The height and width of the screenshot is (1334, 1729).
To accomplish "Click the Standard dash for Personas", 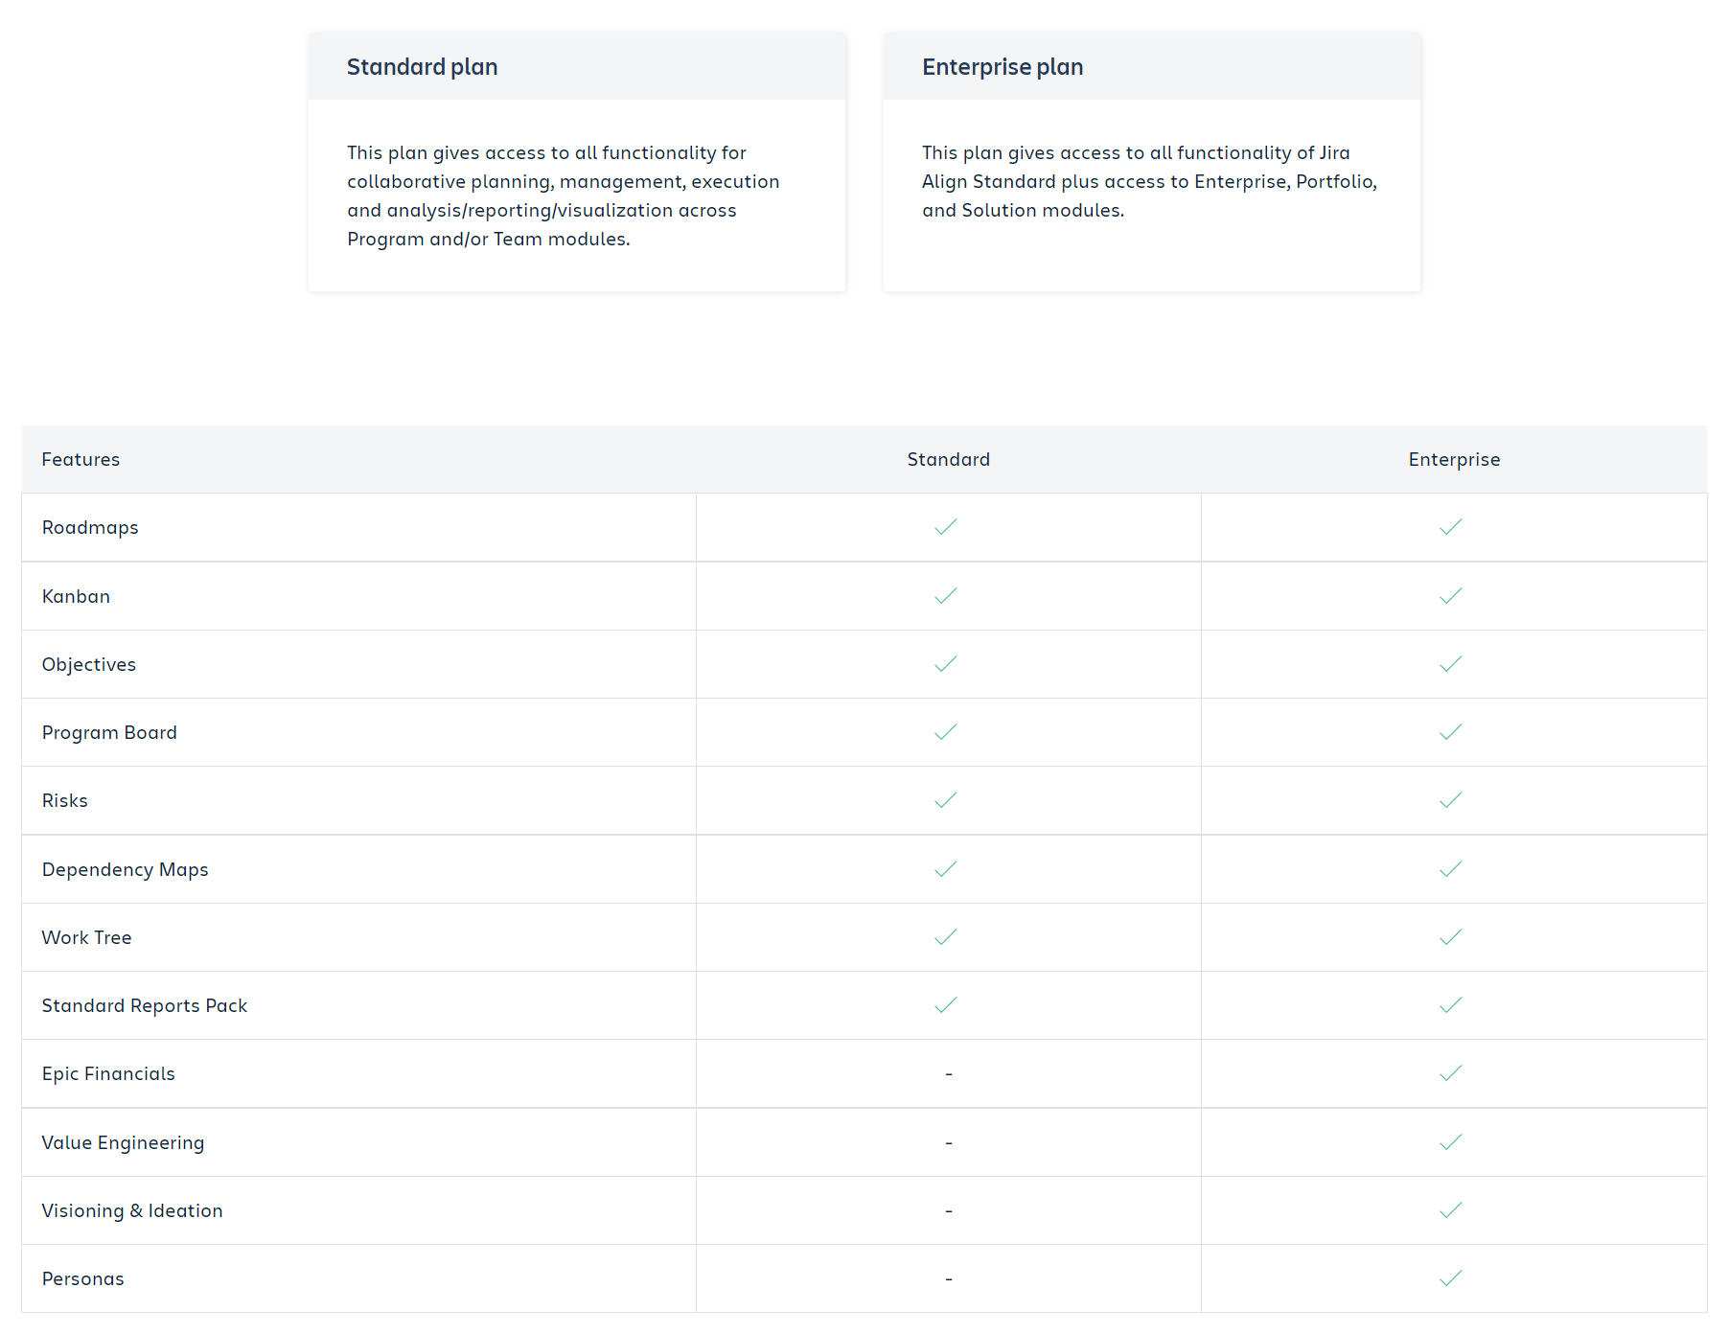I will (x=949, y=1279).
